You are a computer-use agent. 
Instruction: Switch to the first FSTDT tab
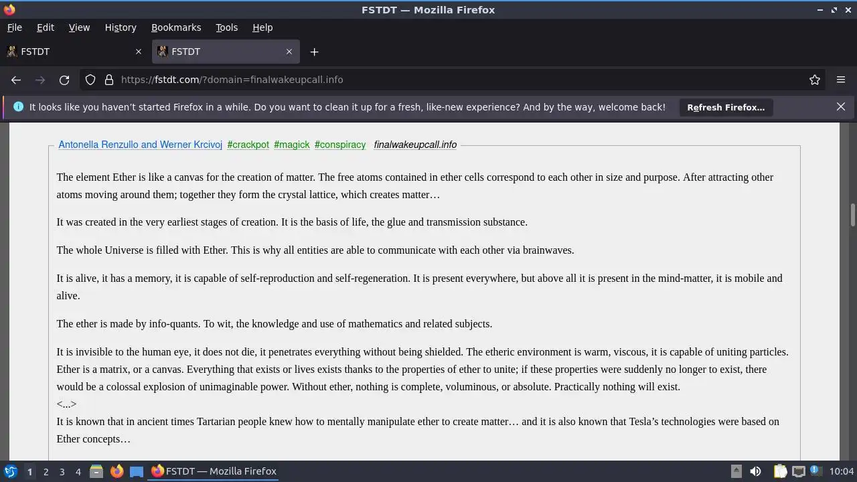tap(74, 52)
